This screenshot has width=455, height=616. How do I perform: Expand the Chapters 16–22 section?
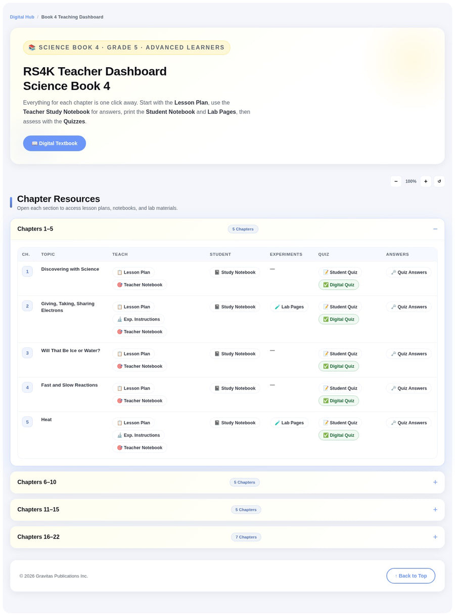click(x=227, y=537)
